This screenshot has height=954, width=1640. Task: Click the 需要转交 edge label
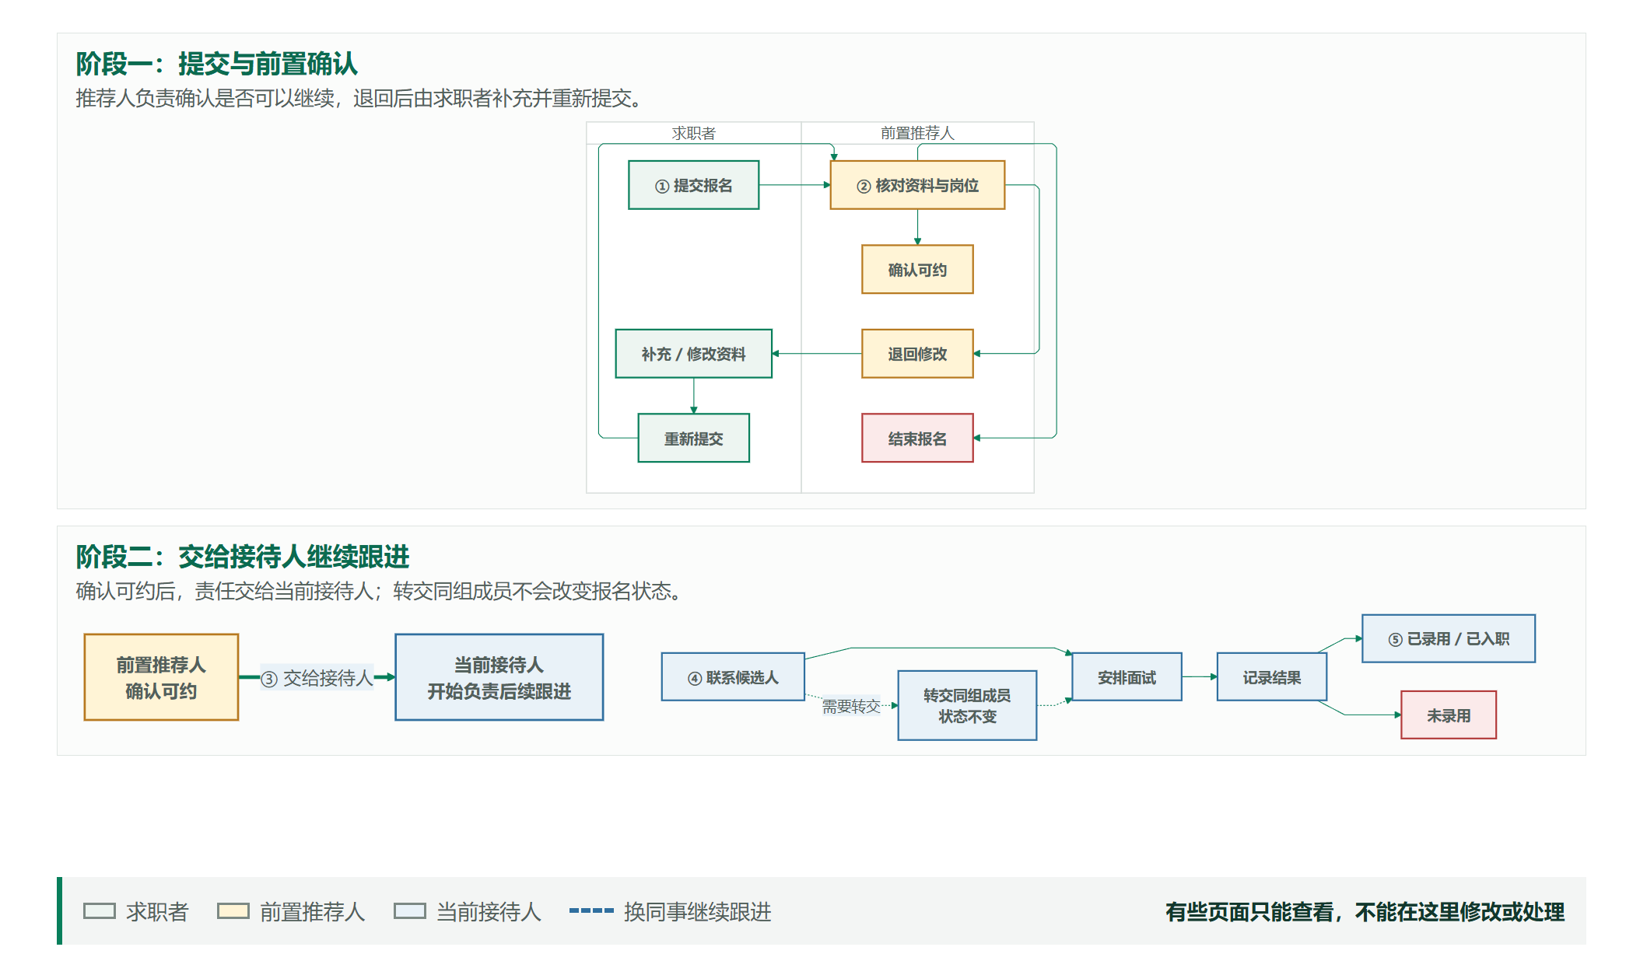[851, 706]
